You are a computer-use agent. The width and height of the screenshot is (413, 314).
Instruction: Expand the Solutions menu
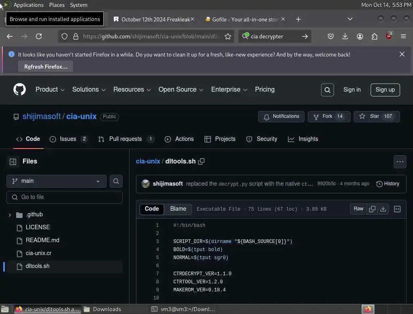pyautogui.click(x=89, y=90)
